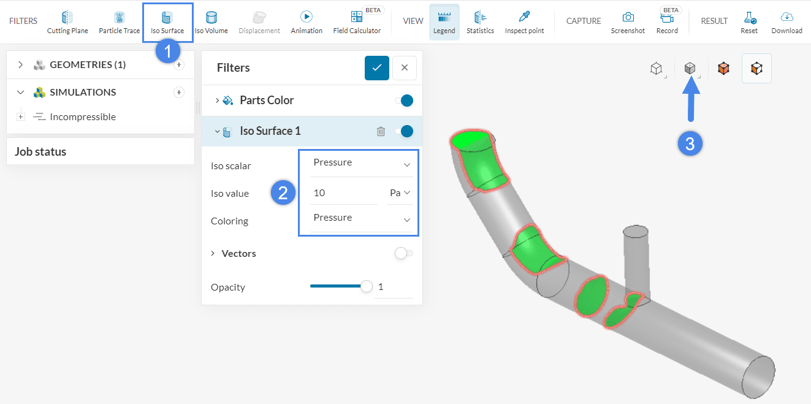Open the Pa unit dropdown
The height and width of the screenshot is (404, 811).
(400, 193)
